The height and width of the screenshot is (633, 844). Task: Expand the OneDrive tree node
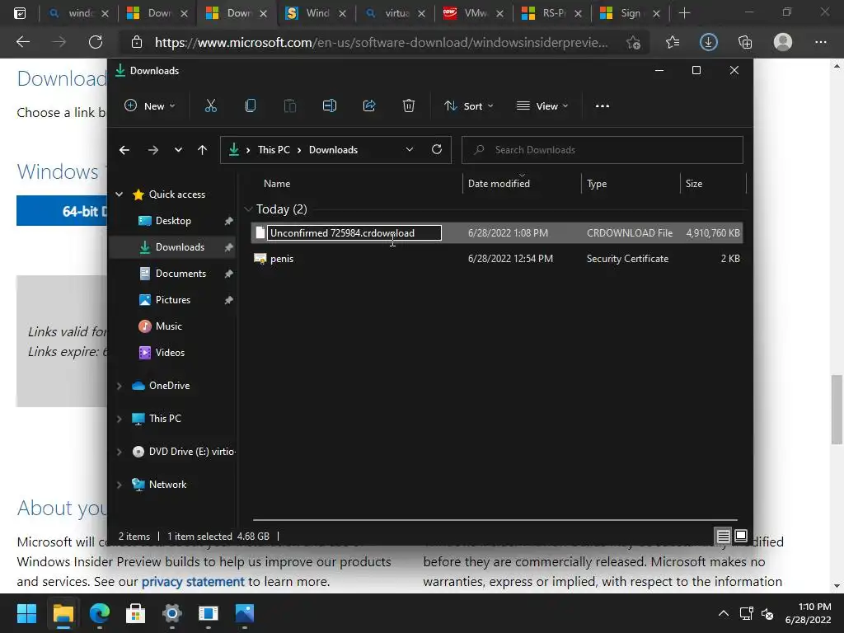(120, 386)
